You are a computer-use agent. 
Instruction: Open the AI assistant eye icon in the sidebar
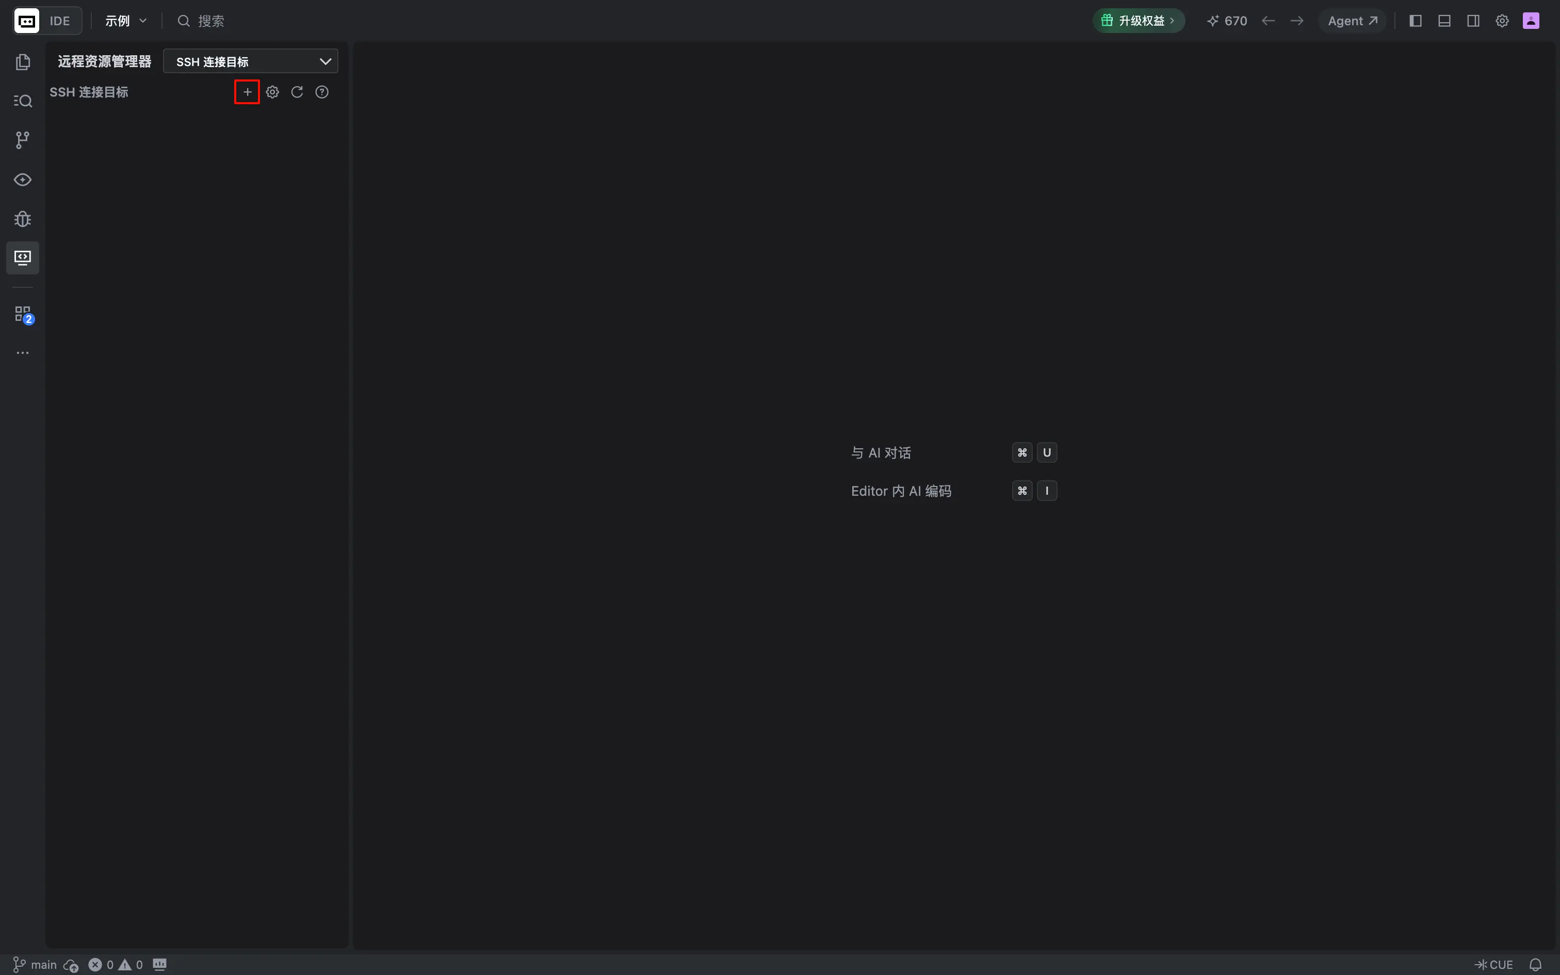click(x=23, y=180)
